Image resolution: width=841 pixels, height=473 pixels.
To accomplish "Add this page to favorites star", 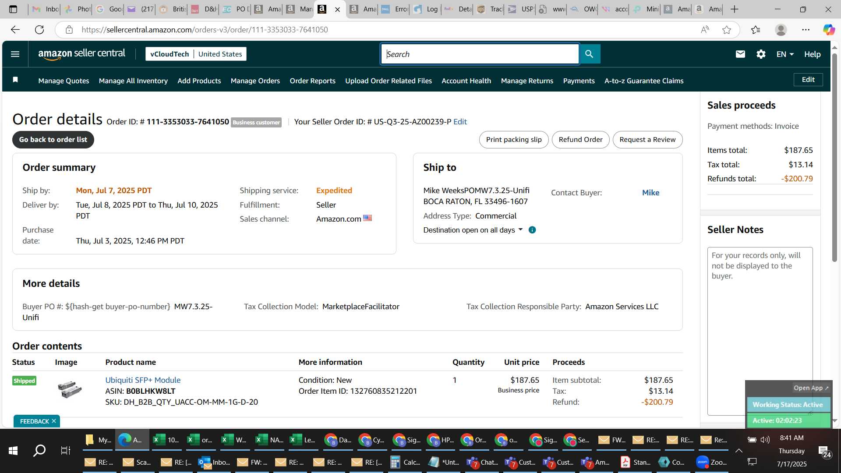I will [727, 30].
